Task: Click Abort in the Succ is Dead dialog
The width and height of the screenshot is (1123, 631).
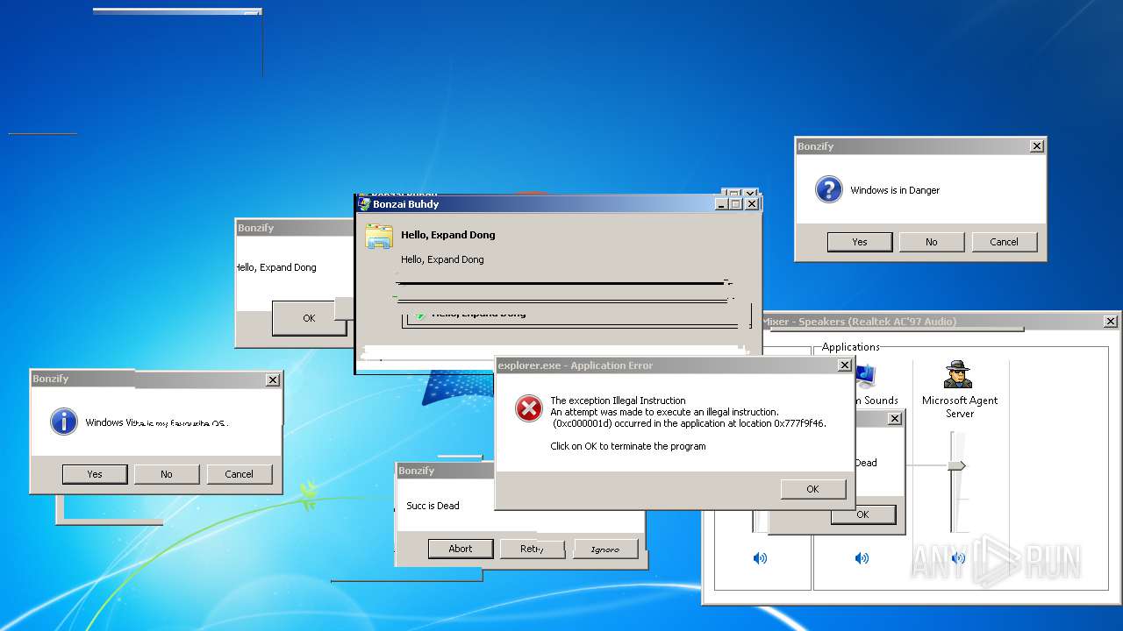Action: pyautogui.click(x=461, y=549)
